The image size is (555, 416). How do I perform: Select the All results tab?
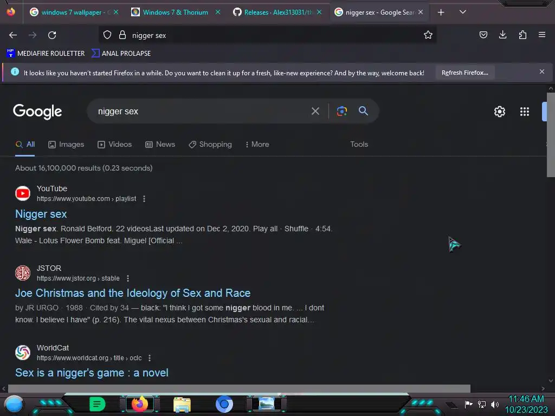point(25,144)
